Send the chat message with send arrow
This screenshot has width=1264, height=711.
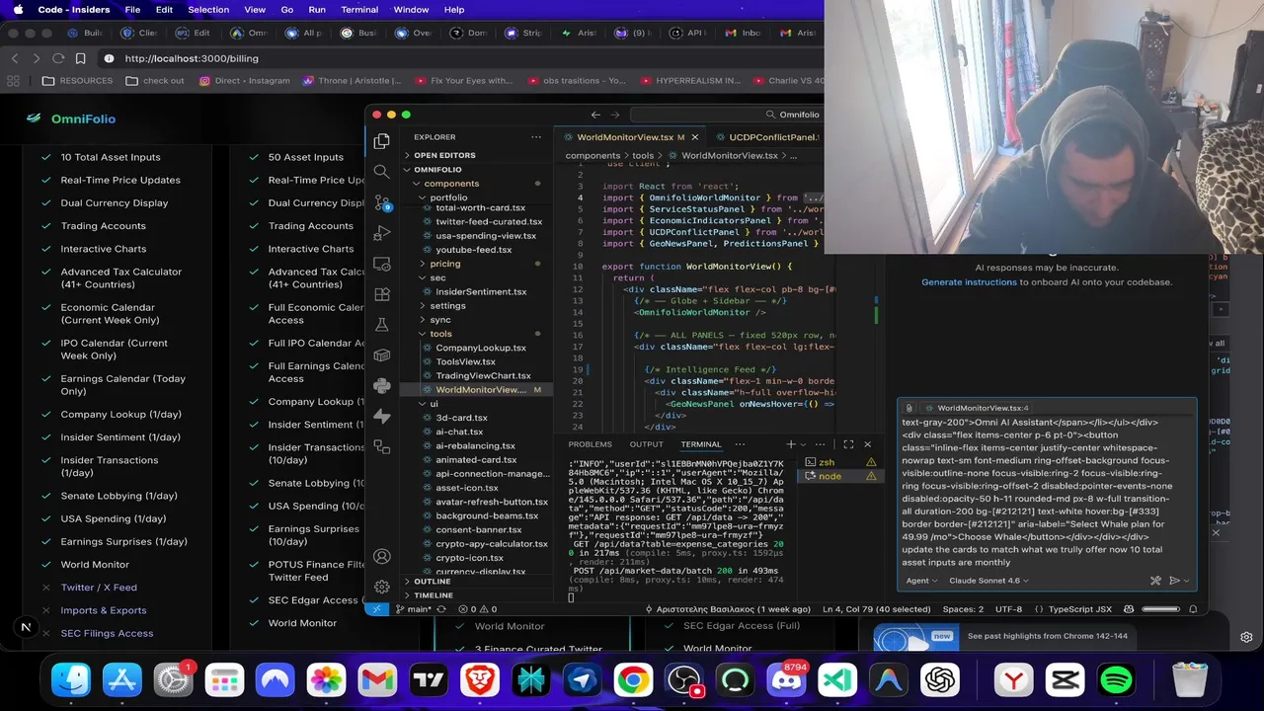coord(1173,581)
